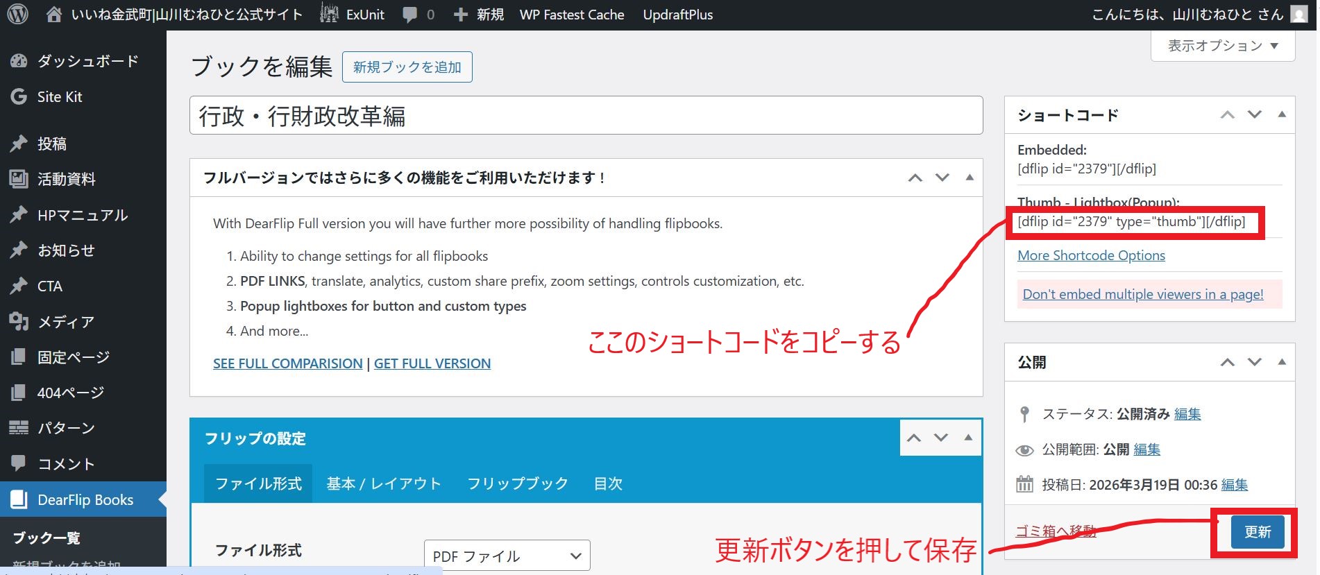Image resolution: width=1320 pixels, height=575 pixels.
Task: Open Site Kit from the sidebar
Action: tap(60, 97)
